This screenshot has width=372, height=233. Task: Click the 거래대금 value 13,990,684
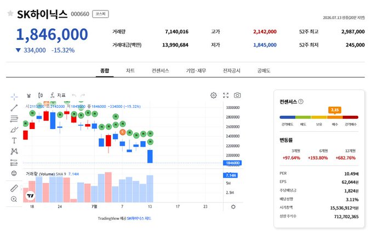[175, 45]
